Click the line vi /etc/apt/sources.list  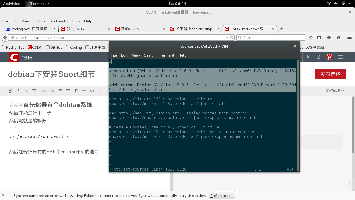40,136
